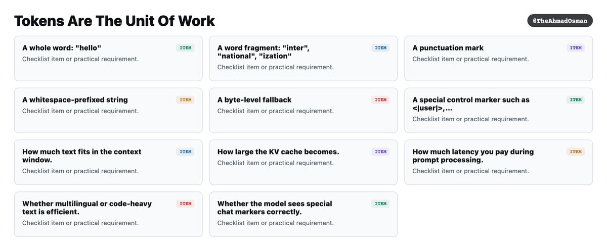Screen dimensions: 607x250
Task: Click the @TheAhmadOsman handle badge
Action: pos(560,21)
